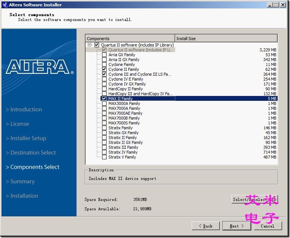This screenshot has width=290, height=238.
Task: Click the Back button
Action: [206, 226]
